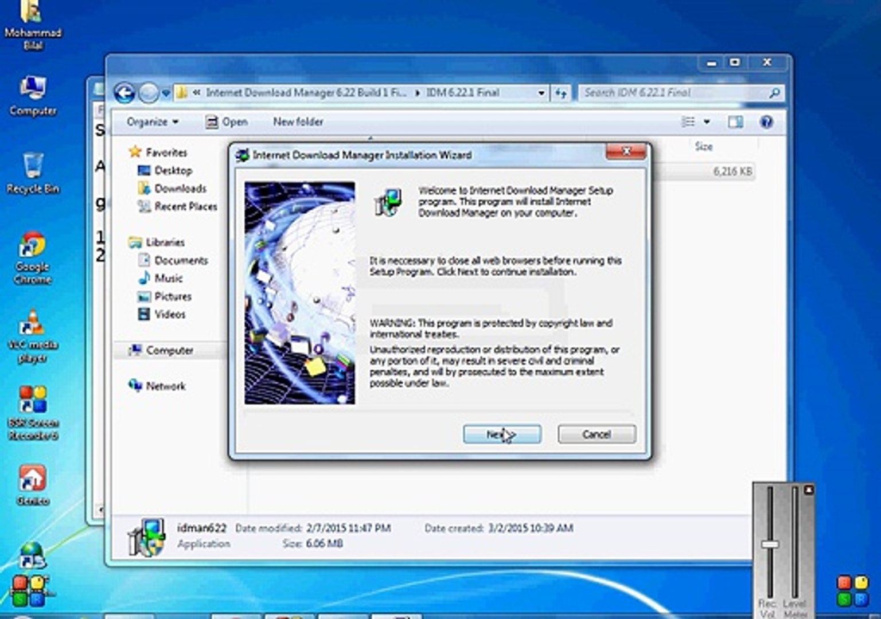
Task: Open the Genieo desktop shortcut
Action: [33, 485]
